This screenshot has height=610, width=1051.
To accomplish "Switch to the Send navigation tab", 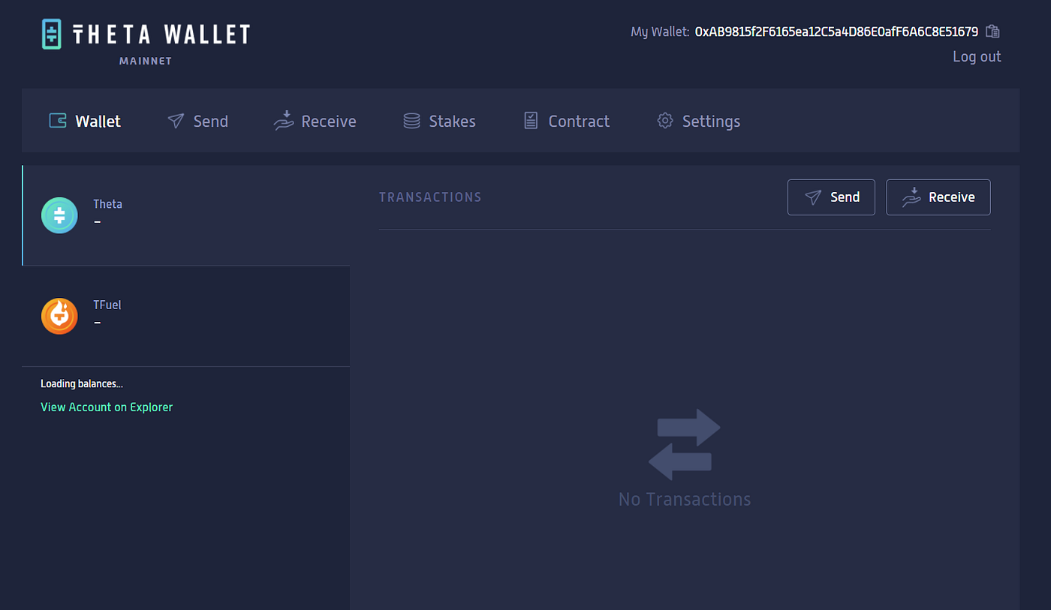I will tap(197, 121).
